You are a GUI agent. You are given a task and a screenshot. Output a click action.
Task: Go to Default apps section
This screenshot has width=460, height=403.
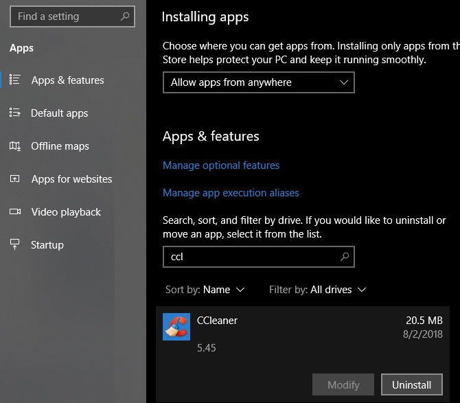(60, 113)
